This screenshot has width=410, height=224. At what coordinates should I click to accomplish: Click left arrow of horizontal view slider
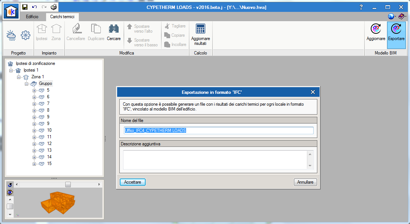click(x=17, y=184)
